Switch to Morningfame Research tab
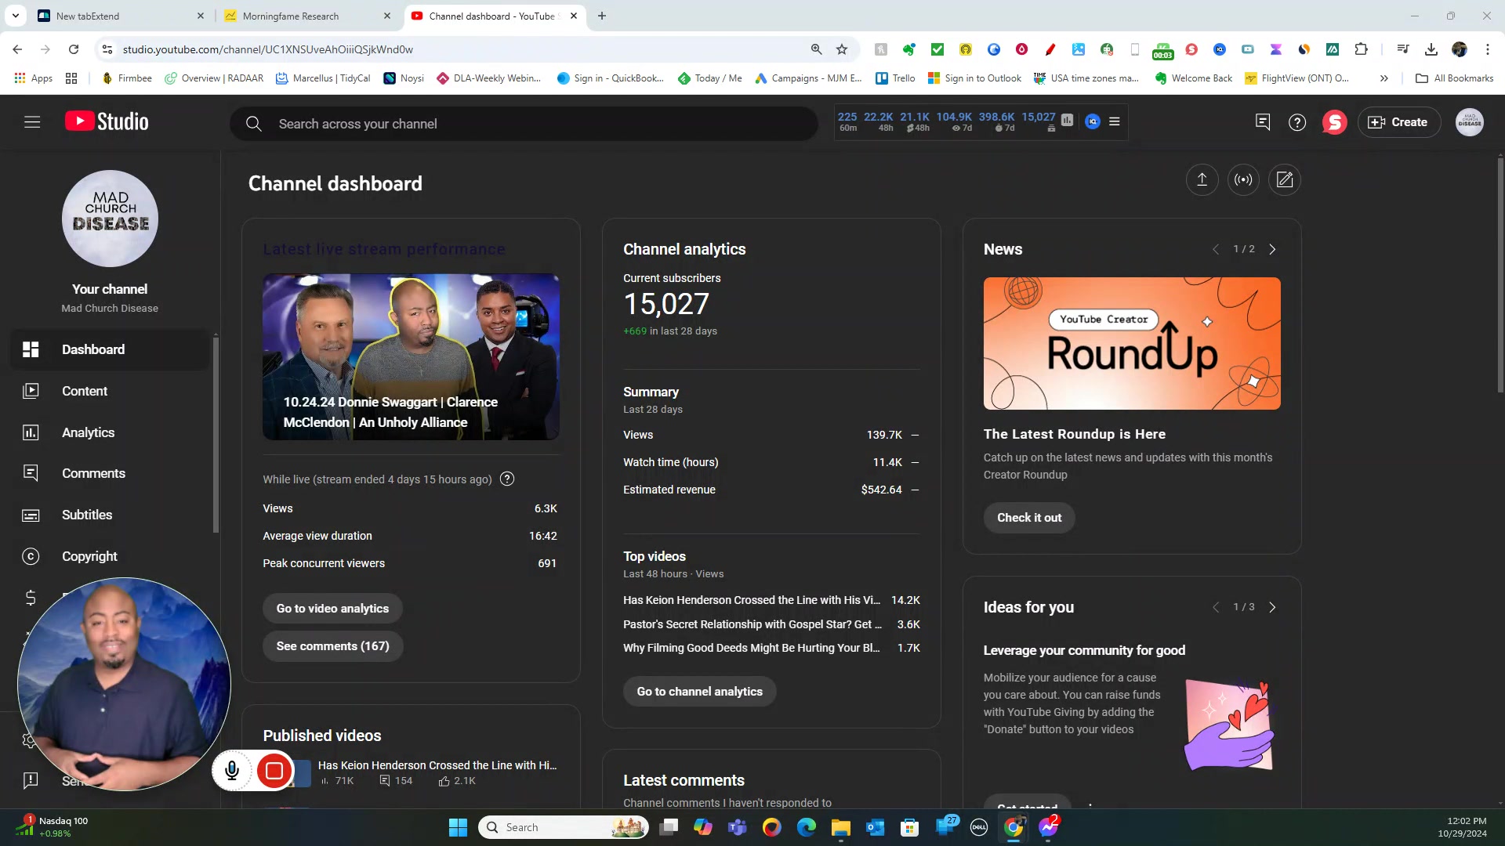1505x846 pixels. pyautogui.click(x=291, y=16)
